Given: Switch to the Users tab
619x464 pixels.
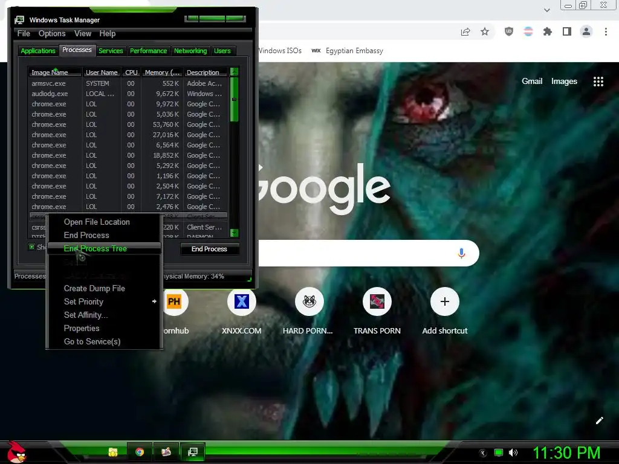Looking at the screenshot, I should pos(222,51).
